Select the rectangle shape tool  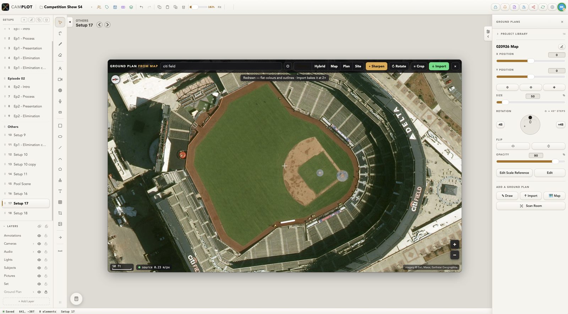click(60, 126)
